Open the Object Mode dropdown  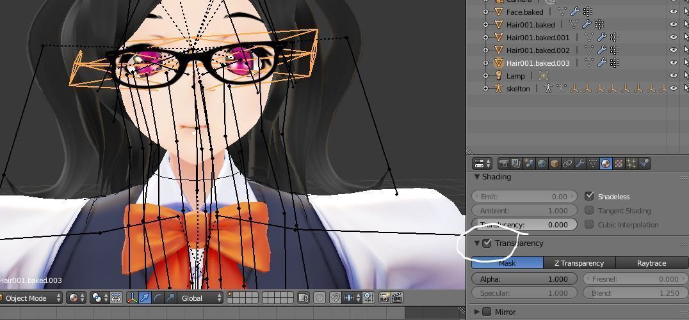(x=31, y=298)
